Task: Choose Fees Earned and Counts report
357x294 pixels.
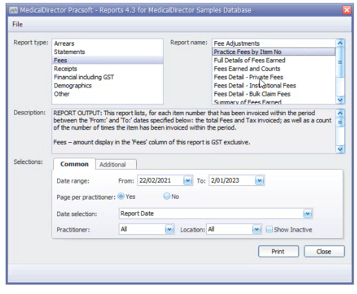Action: [274, 69]
